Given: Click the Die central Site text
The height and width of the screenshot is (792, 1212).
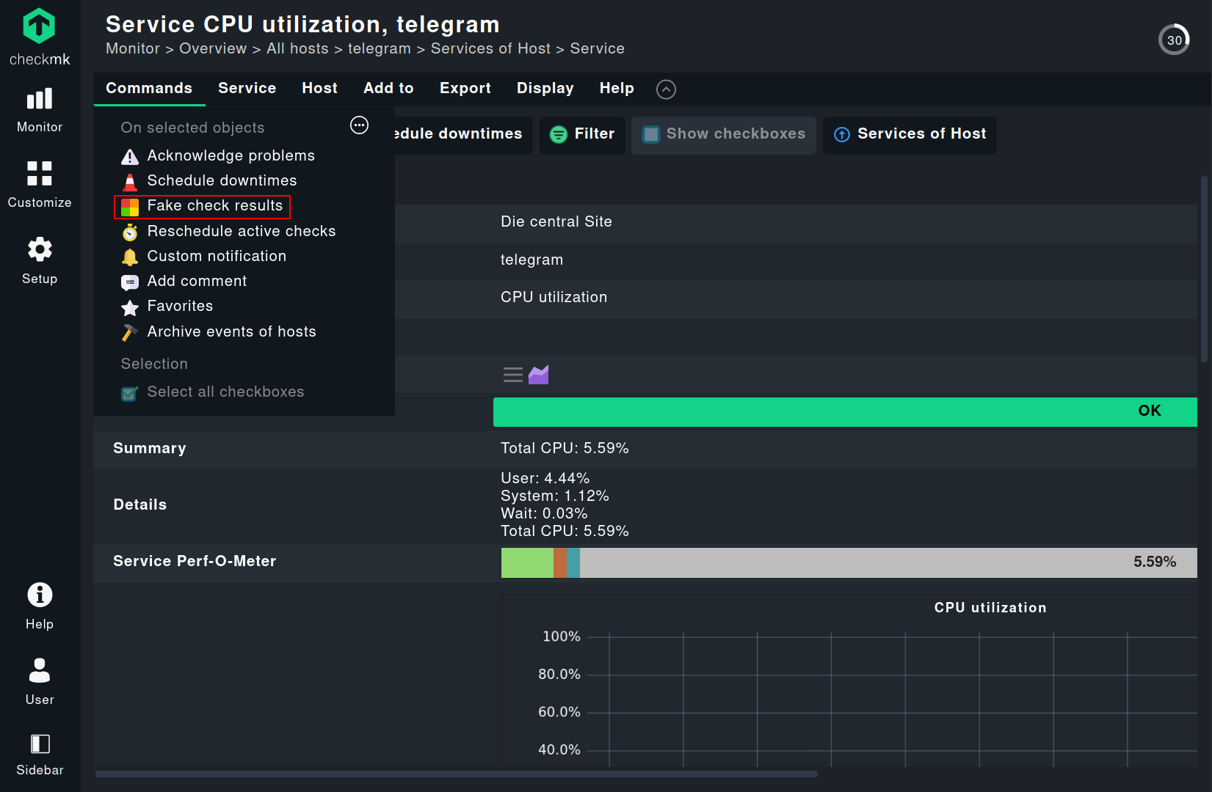Looking at the screenshot, I should [x=556, y=222].
